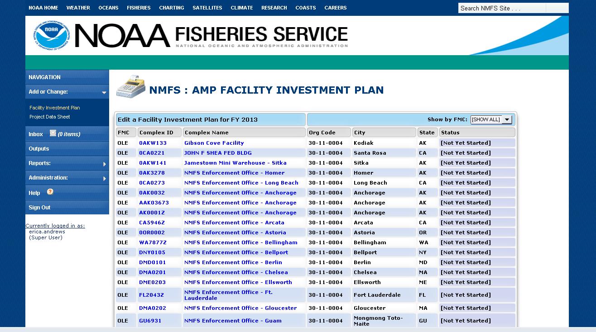Expand the Add or Change menu arrow
This screenshot has width=596, height=332.
(x=104, y=92)
